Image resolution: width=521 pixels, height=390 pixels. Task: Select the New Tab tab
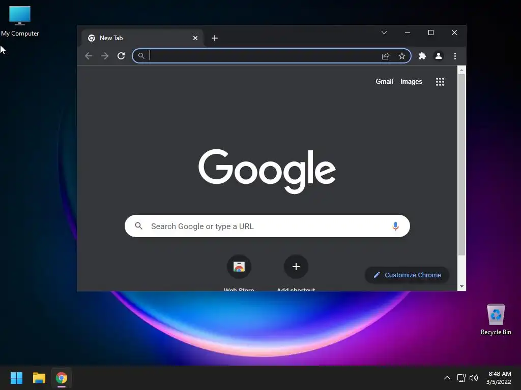143,38
